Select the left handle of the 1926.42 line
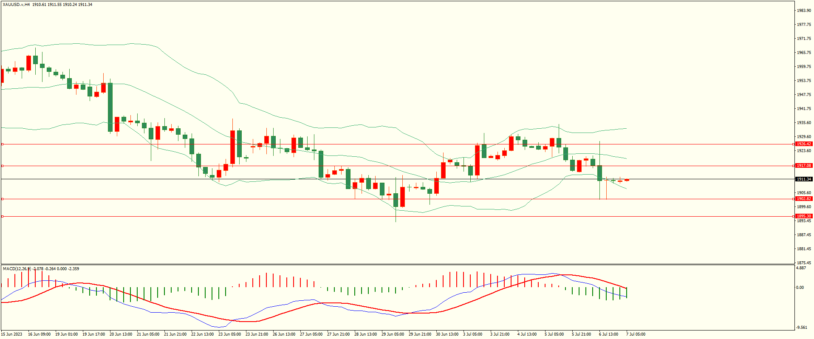Screen dimensions: 814x339 point(2,144)
